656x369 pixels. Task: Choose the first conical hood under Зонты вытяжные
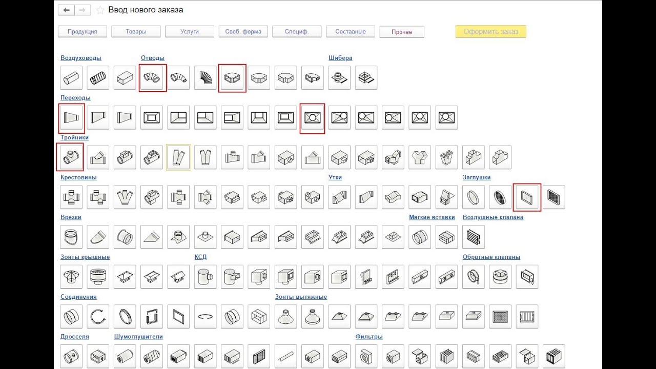tap(285, 317)
